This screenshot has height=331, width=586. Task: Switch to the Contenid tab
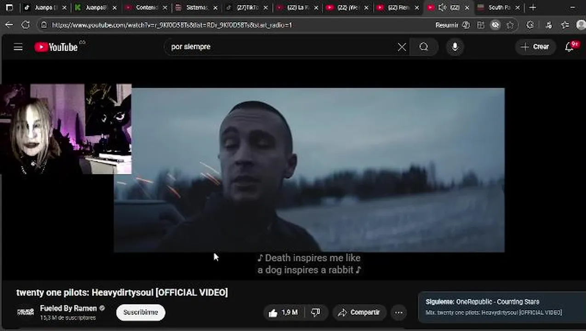(x=146, y=7)
